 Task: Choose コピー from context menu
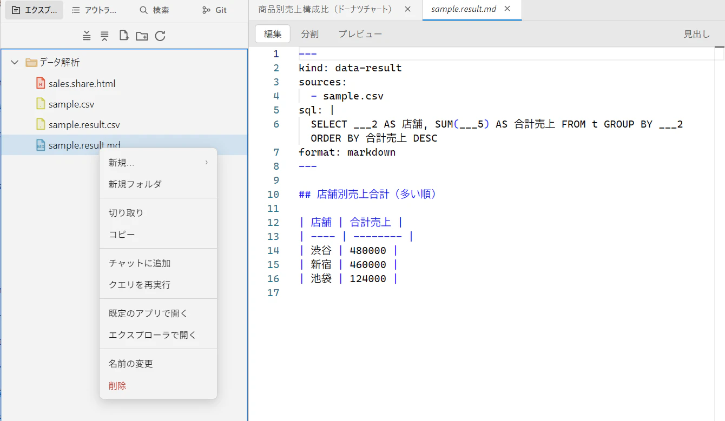[x=158, y=235]
